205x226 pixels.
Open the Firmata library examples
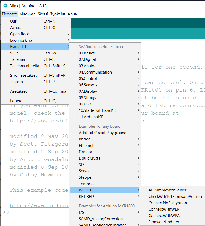click(105, 152)
